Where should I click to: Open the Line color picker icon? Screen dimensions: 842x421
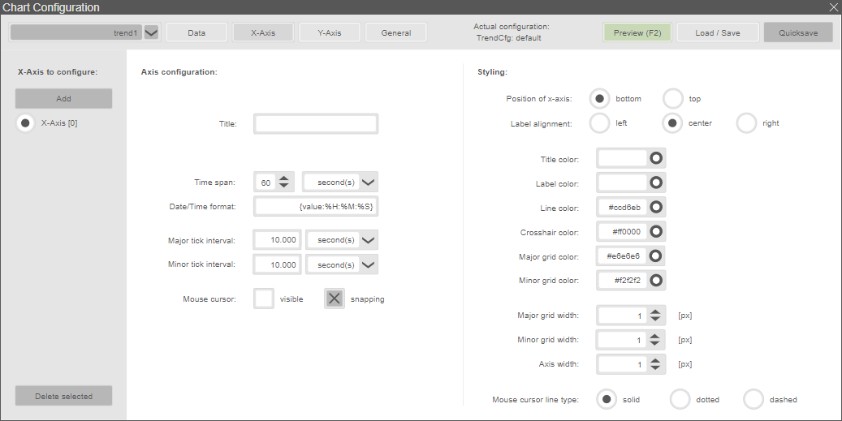(656, 208)
